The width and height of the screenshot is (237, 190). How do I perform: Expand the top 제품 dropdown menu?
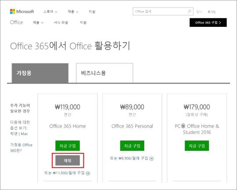tap(73, 11)
